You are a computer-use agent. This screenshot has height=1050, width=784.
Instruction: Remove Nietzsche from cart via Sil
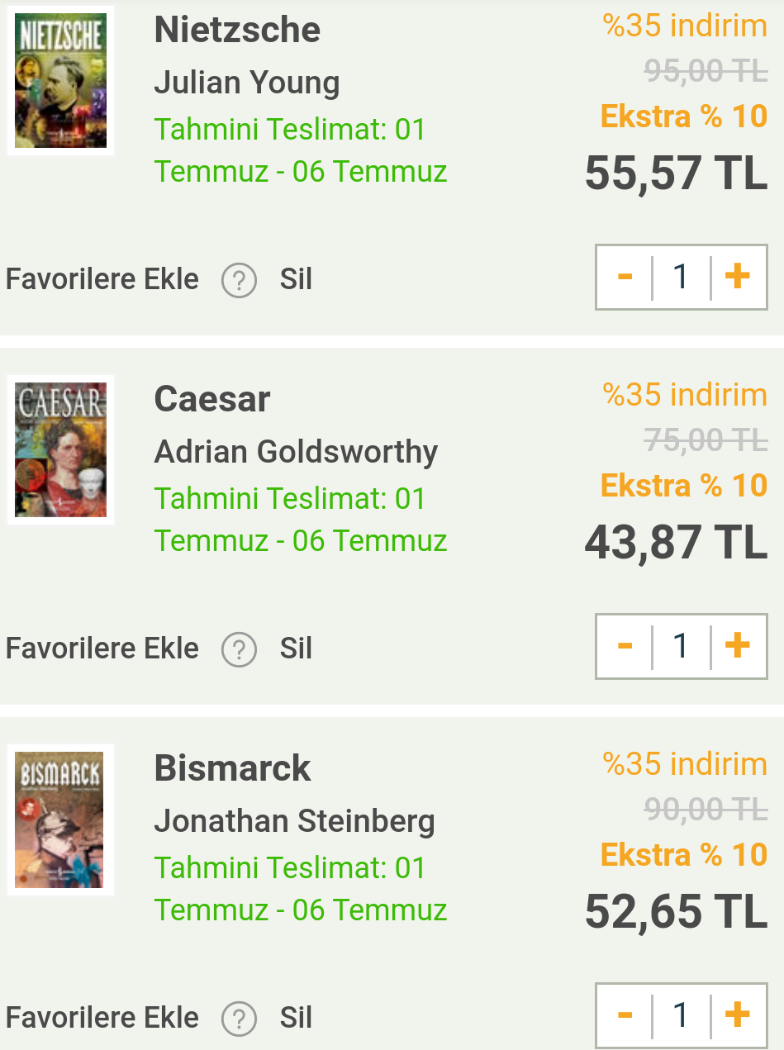click(296, 279)
